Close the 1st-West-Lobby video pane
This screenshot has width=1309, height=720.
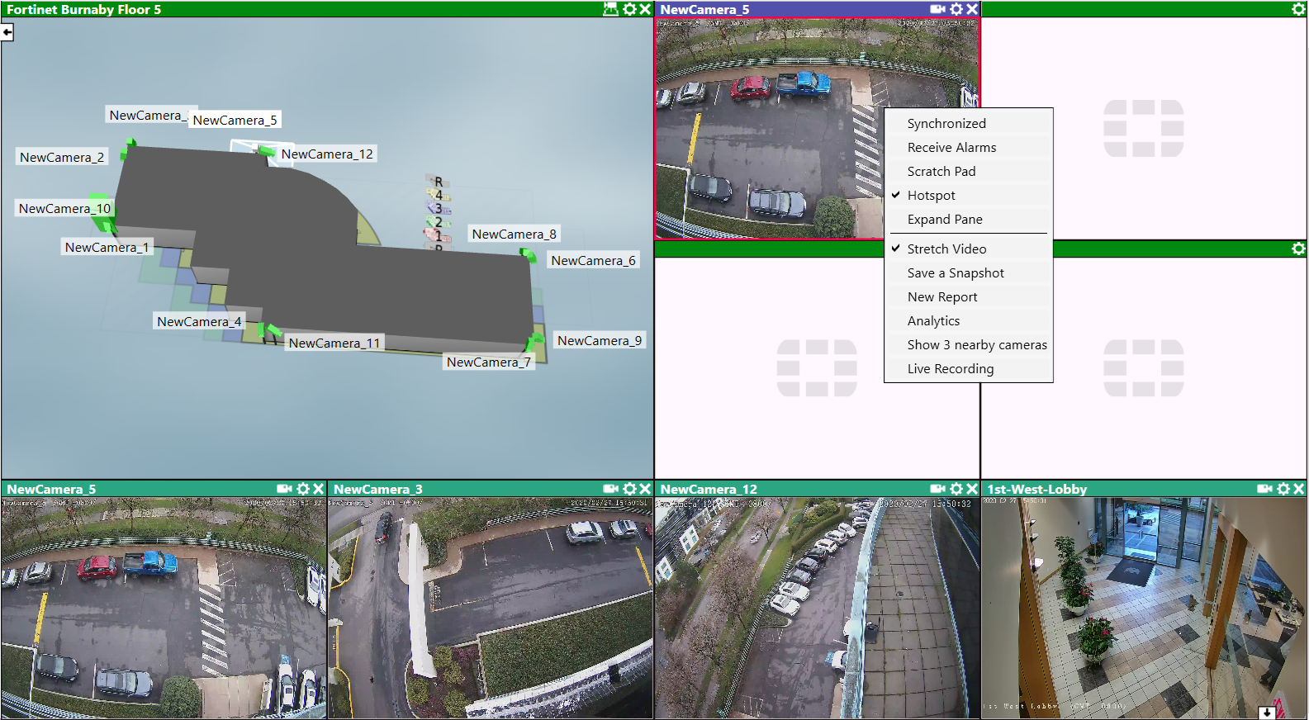(1299, 489)
